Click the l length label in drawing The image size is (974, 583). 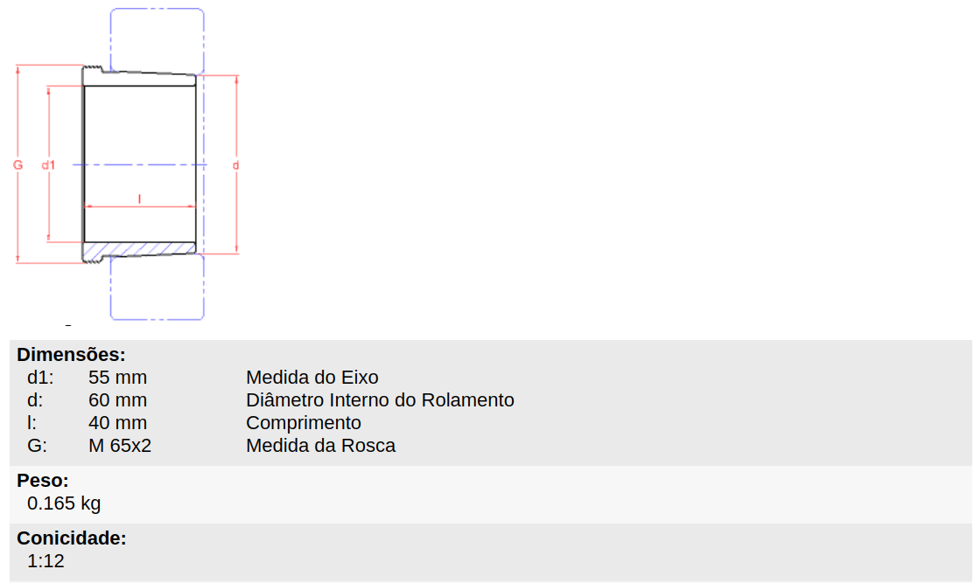coord(139,198)
